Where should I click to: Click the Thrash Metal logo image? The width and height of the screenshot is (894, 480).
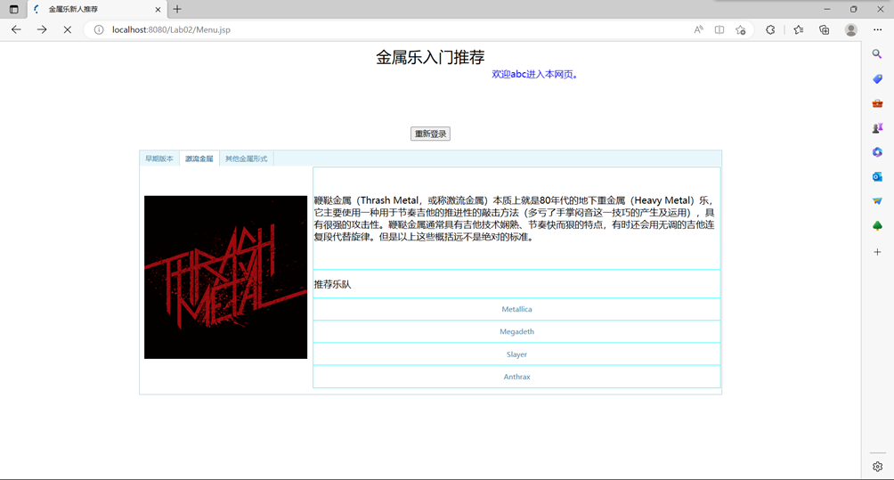(x=226, y=277)
